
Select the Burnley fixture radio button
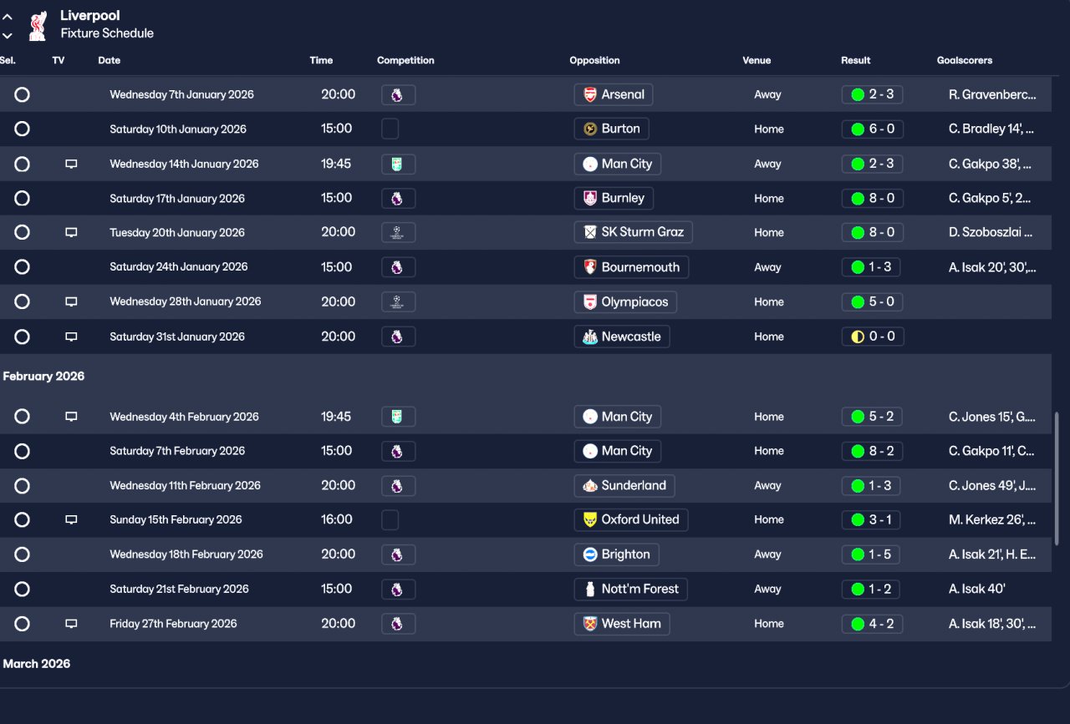[23, 199]
